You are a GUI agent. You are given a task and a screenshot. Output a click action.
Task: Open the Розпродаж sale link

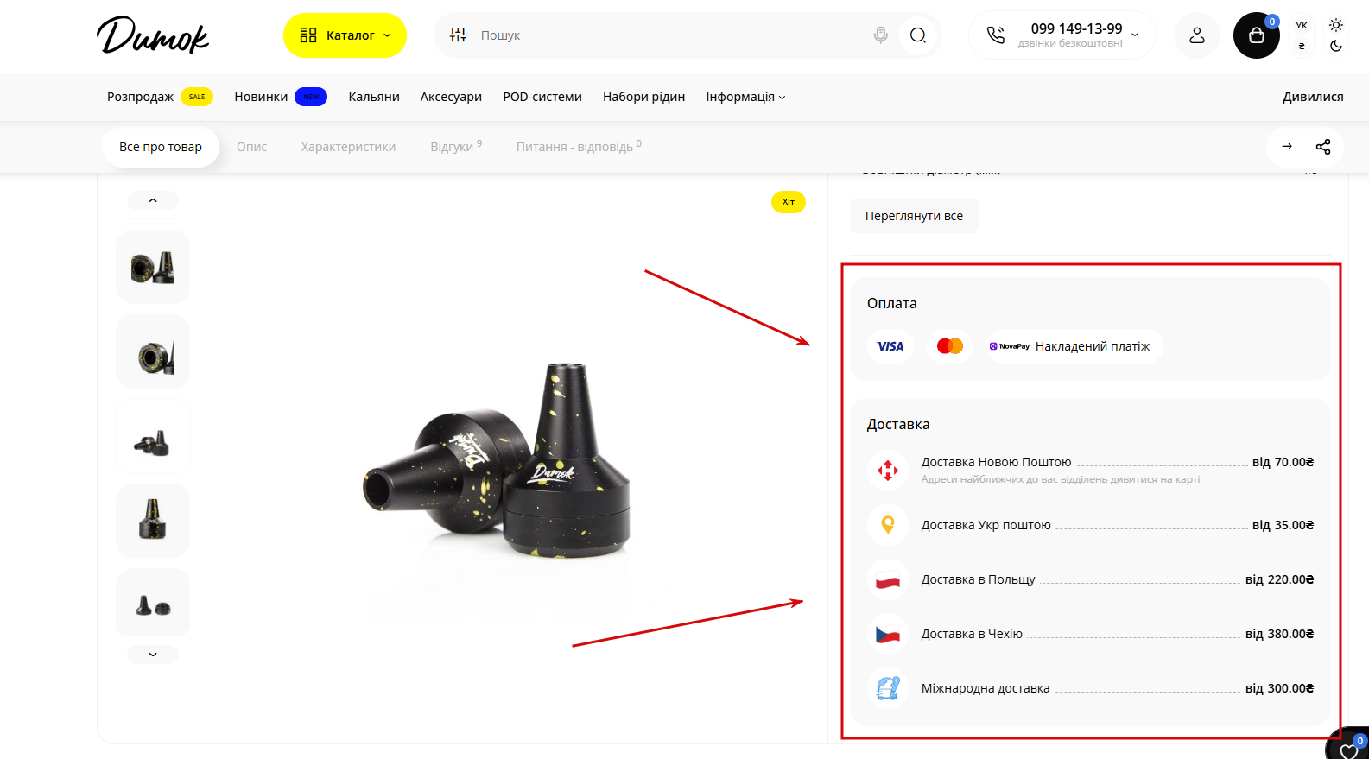click(141, 97)
